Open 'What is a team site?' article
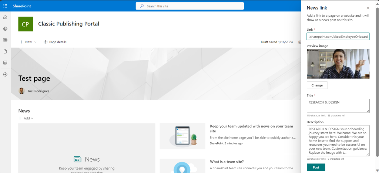Screen dimensions: 379x173 (x=227, y=162)
